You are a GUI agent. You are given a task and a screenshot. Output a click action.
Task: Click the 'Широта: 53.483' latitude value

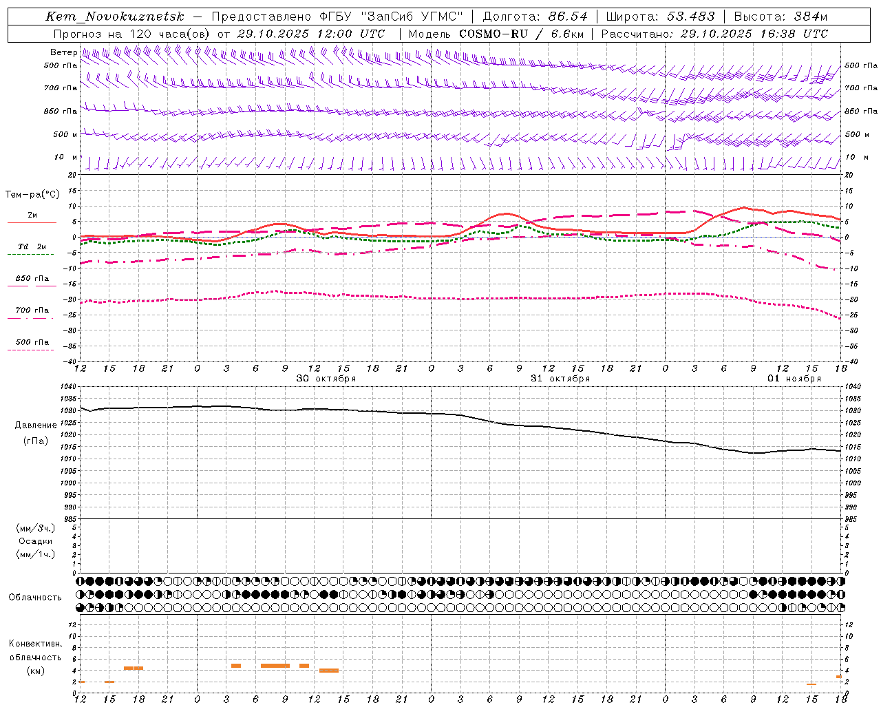[660, 17]
